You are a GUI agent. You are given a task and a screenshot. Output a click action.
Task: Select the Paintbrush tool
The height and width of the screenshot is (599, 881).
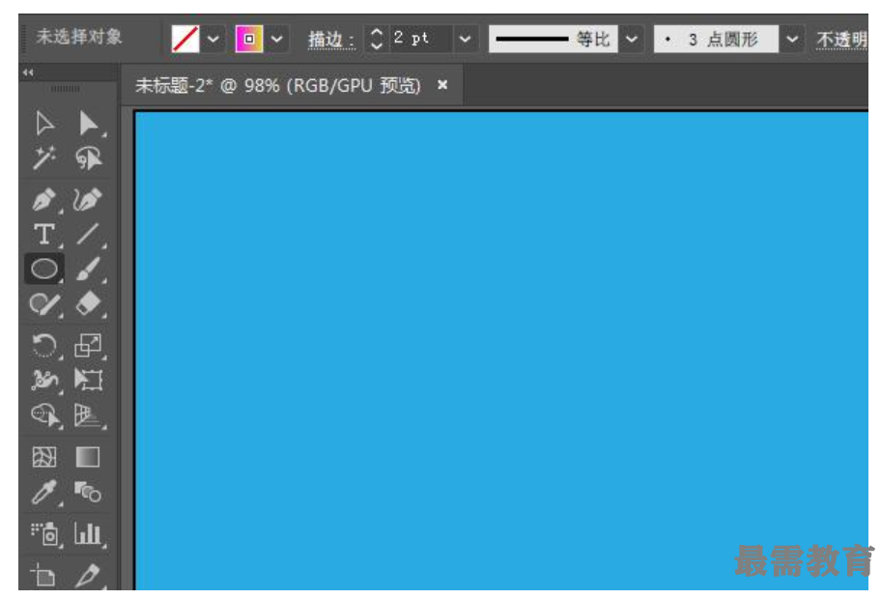coord(88,269)
